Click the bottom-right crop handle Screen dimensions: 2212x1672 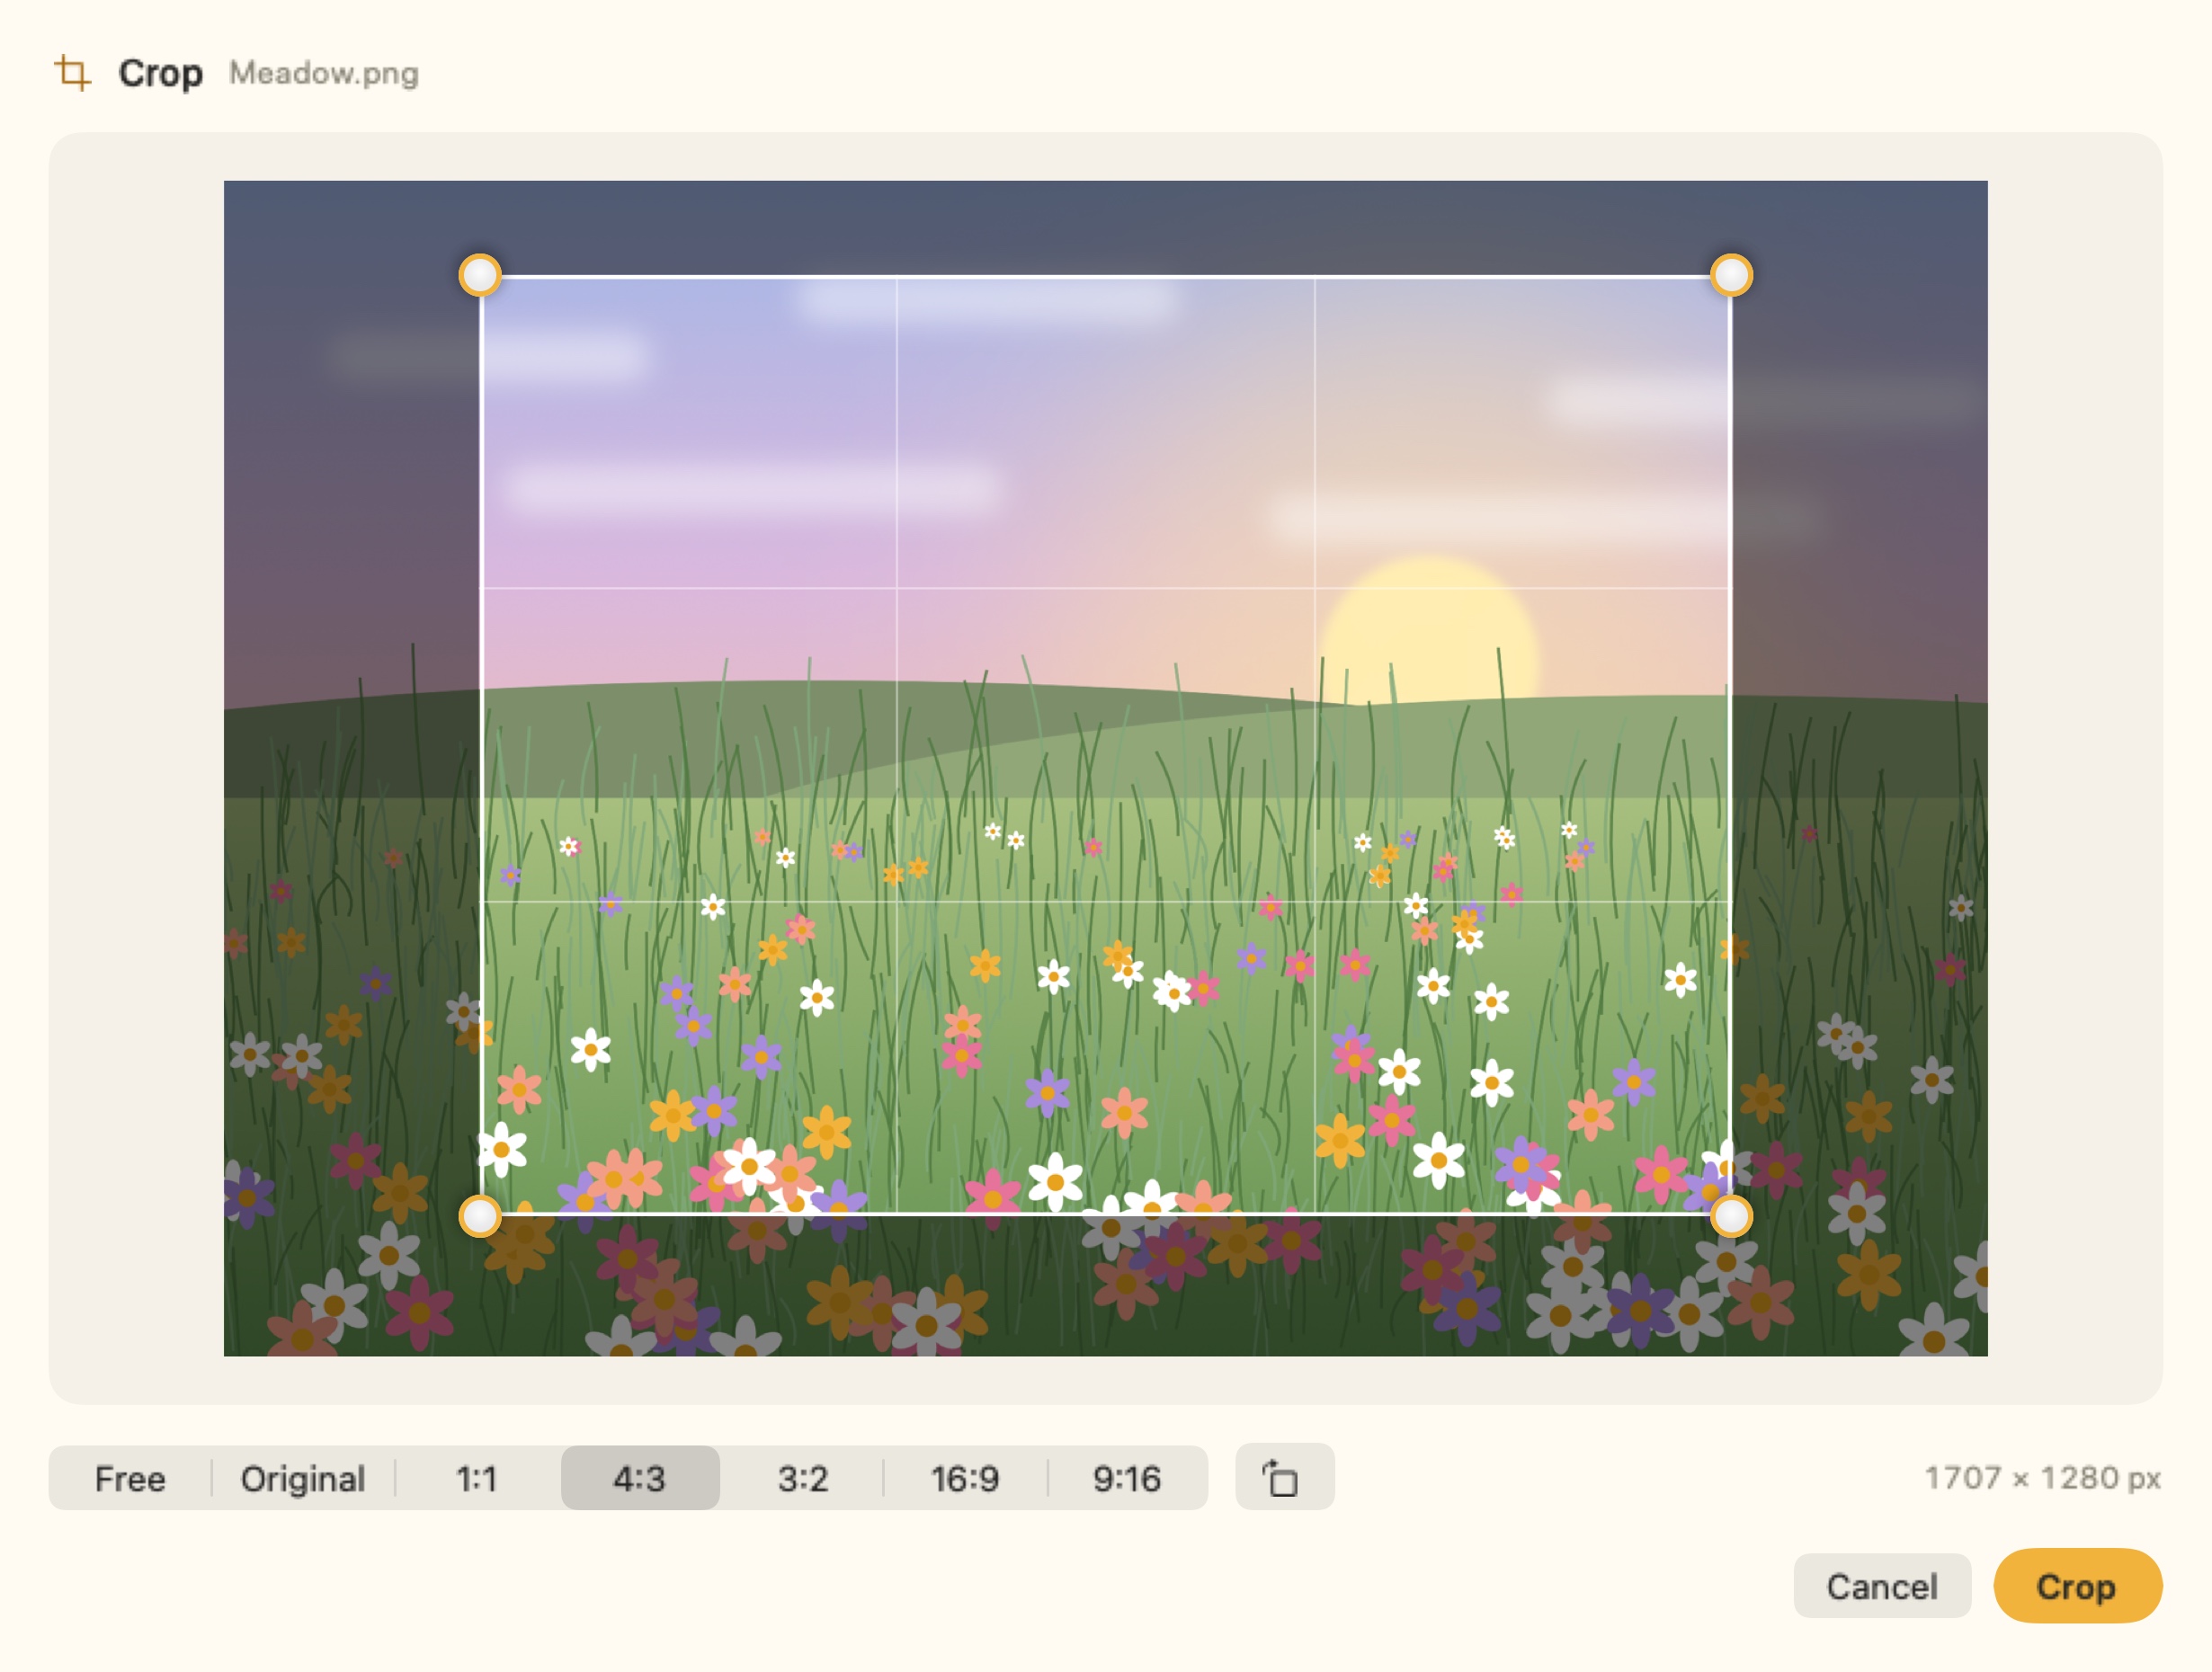coord(1731,1216)
